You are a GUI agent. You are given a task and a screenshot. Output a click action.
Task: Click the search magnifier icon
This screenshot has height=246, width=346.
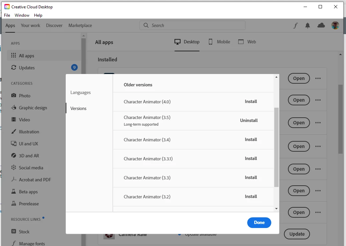[146, 25]
